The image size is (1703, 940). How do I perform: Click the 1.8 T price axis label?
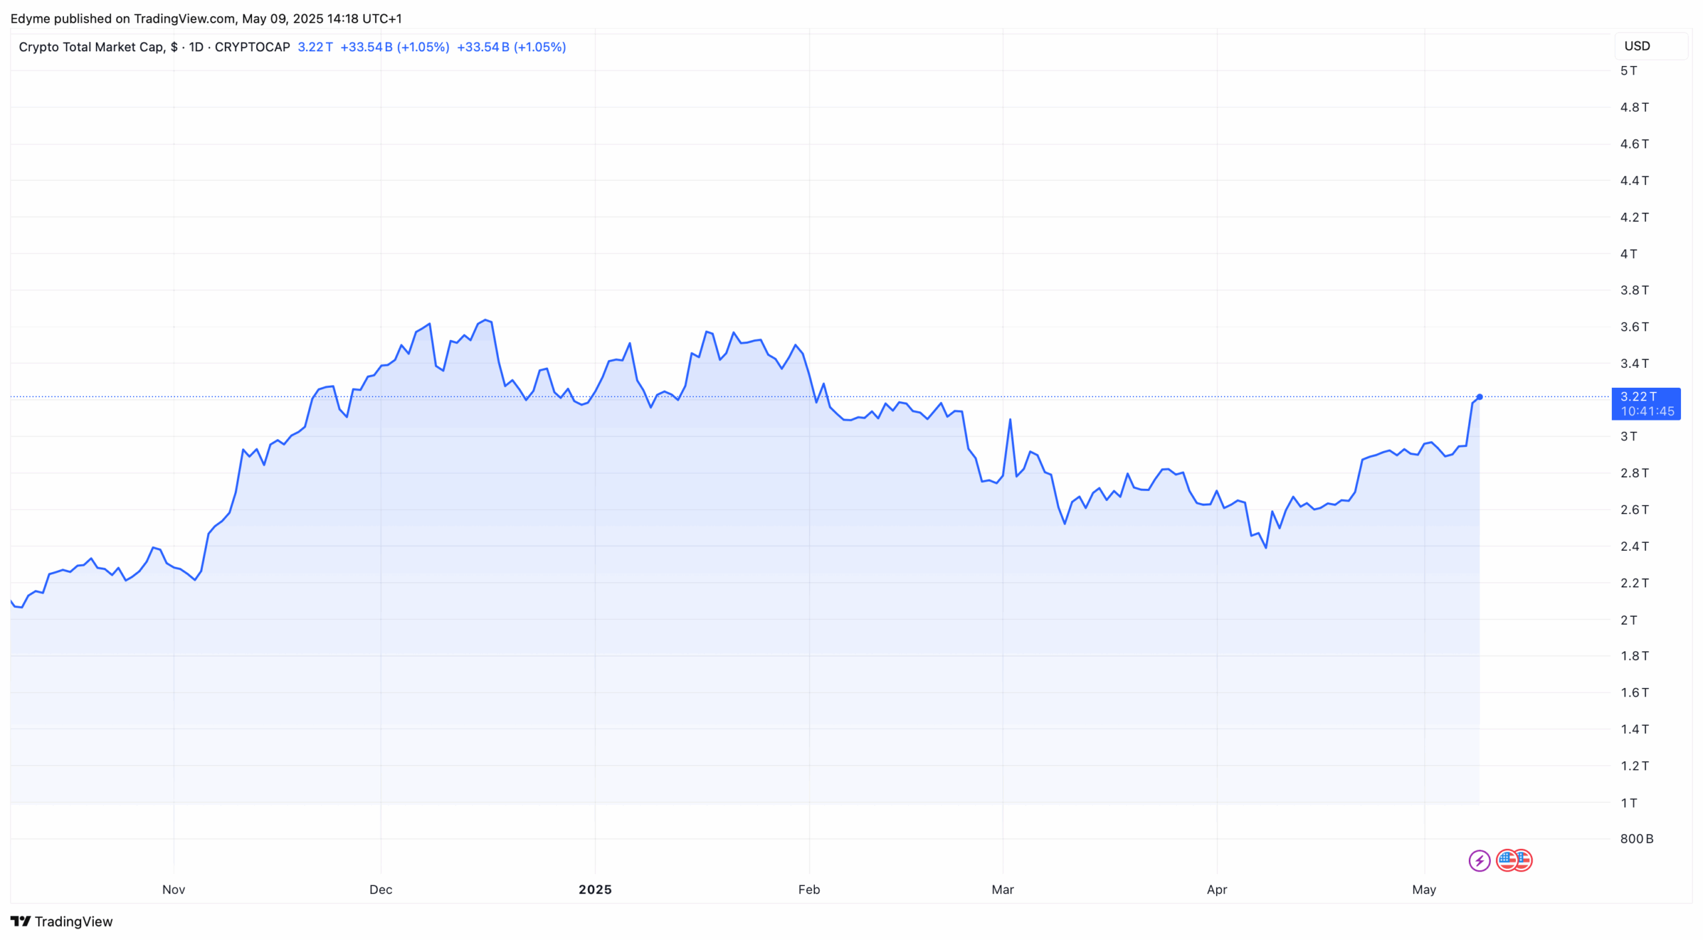1634,656
